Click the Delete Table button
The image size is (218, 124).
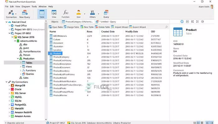(x=102, y=27)
